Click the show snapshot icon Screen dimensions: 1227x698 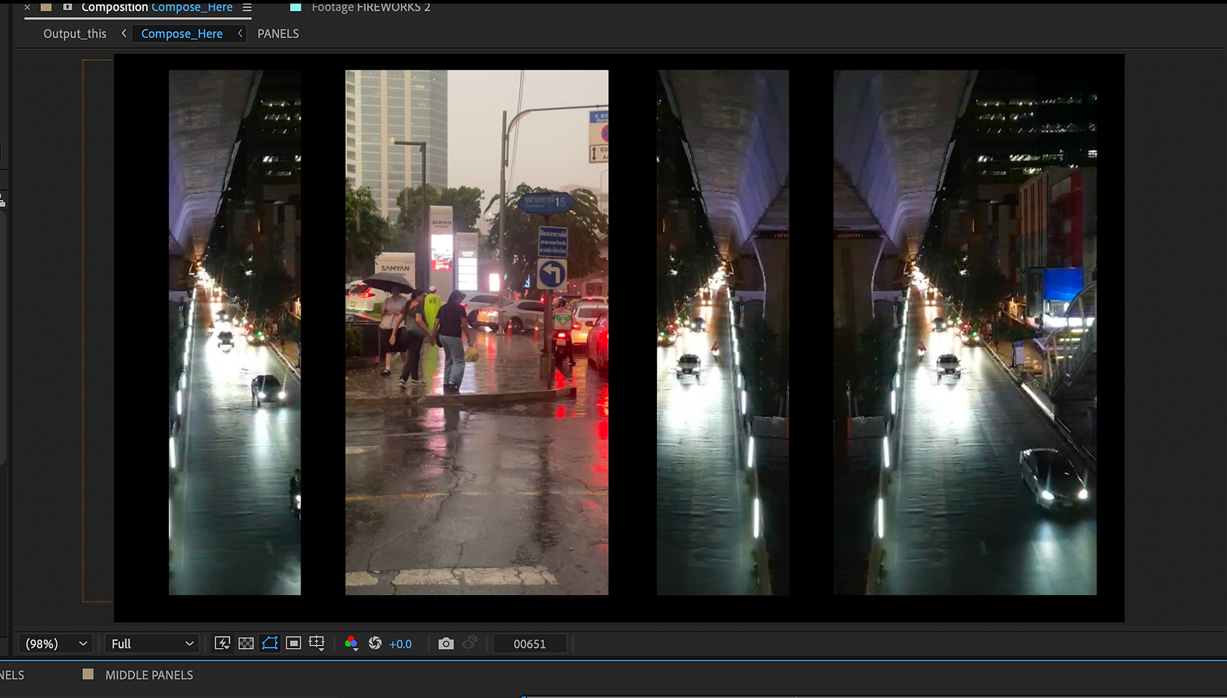[x=470, y=642]
